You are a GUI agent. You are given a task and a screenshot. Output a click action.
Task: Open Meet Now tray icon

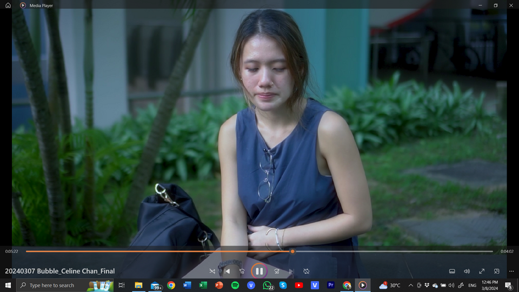[x=419, y=285]
